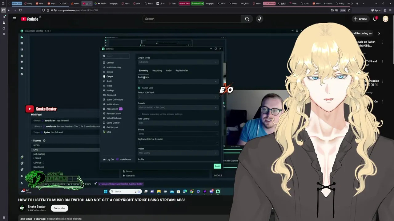Screen dimensions: 394x221
Task: Select the FFXIV Mobile browser tab
Action: tap(269, 3)
